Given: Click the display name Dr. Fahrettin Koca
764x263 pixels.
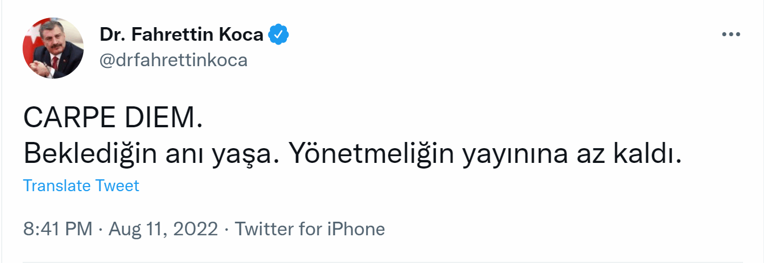Looking at the screenshot, I should click(181, 35).
